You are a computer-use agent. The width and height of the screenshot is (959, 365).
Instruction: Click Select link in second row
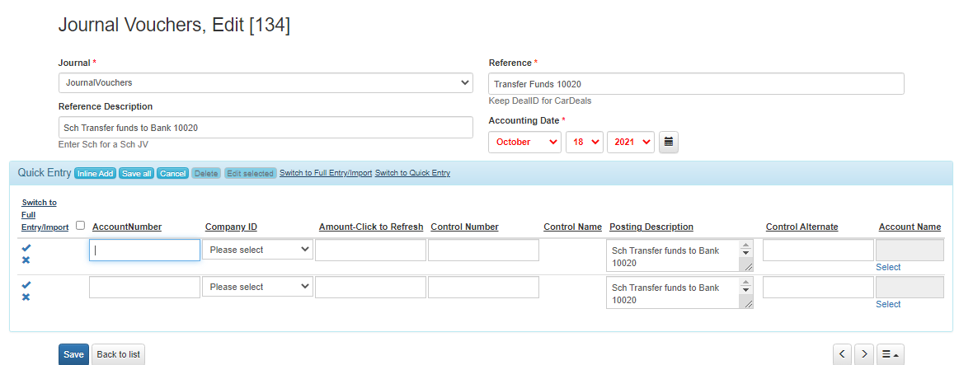click(x=888, y=304)
